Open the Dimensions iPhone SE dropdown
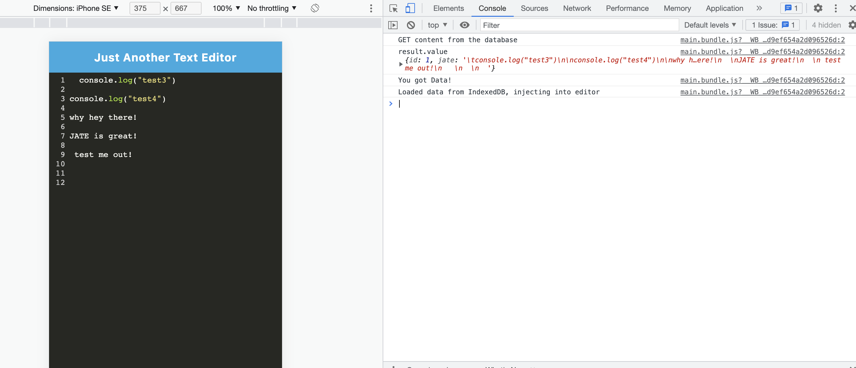This screenshot has height=368, width=856. [76, 8]
